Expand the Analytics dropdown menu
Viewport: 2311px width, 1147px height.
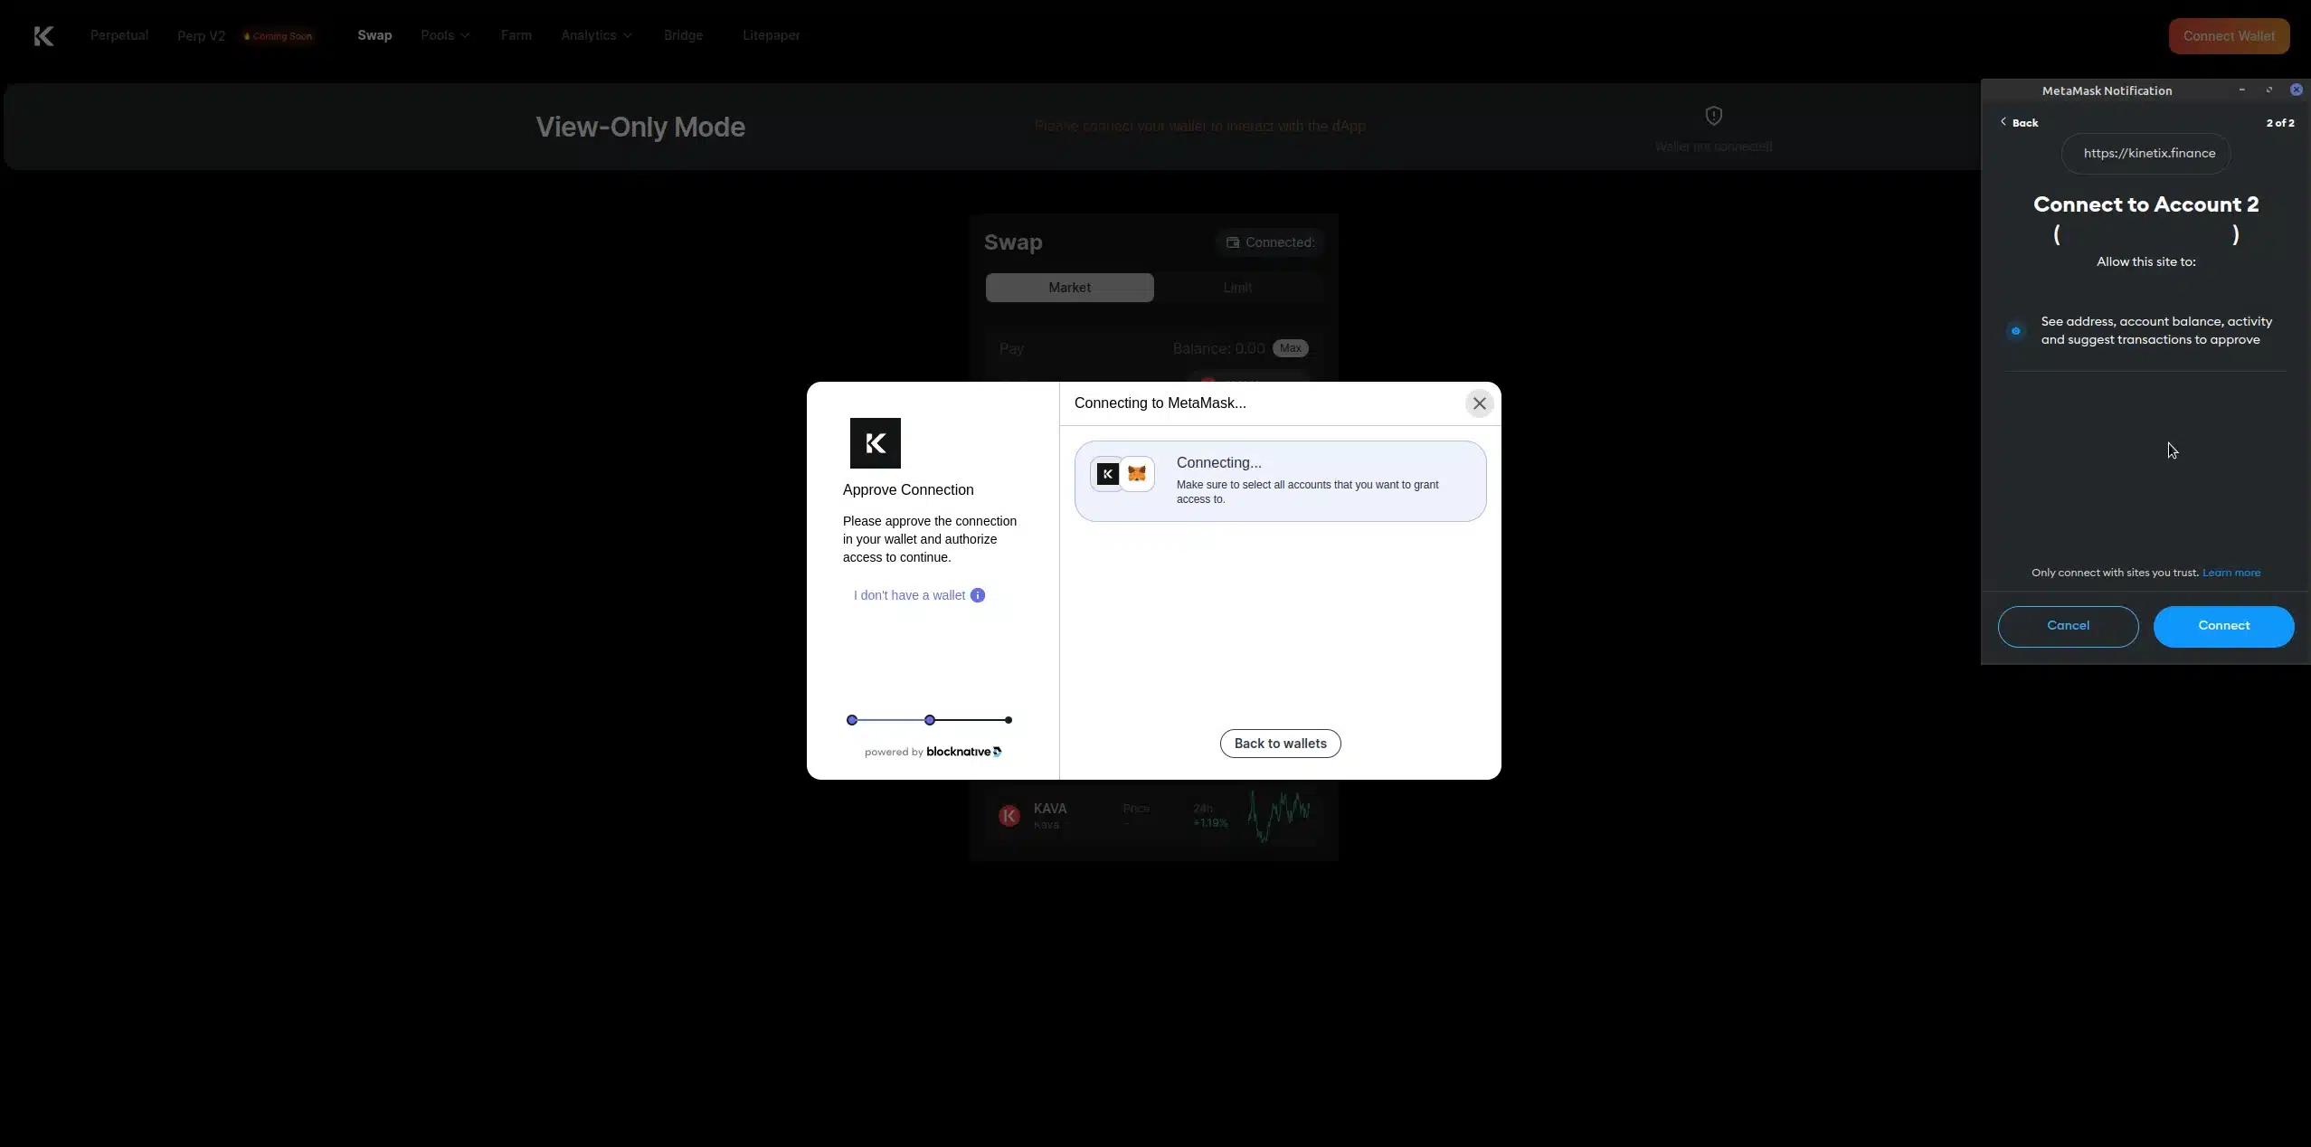pos(595,35)
